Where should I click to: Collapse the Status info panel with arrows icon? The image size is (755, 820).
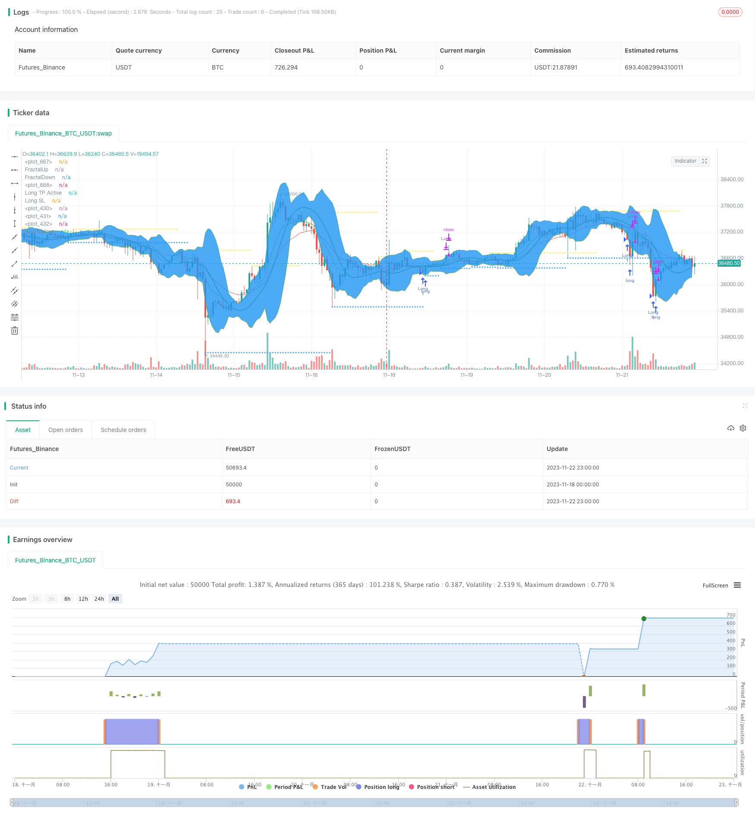[745, 406]
